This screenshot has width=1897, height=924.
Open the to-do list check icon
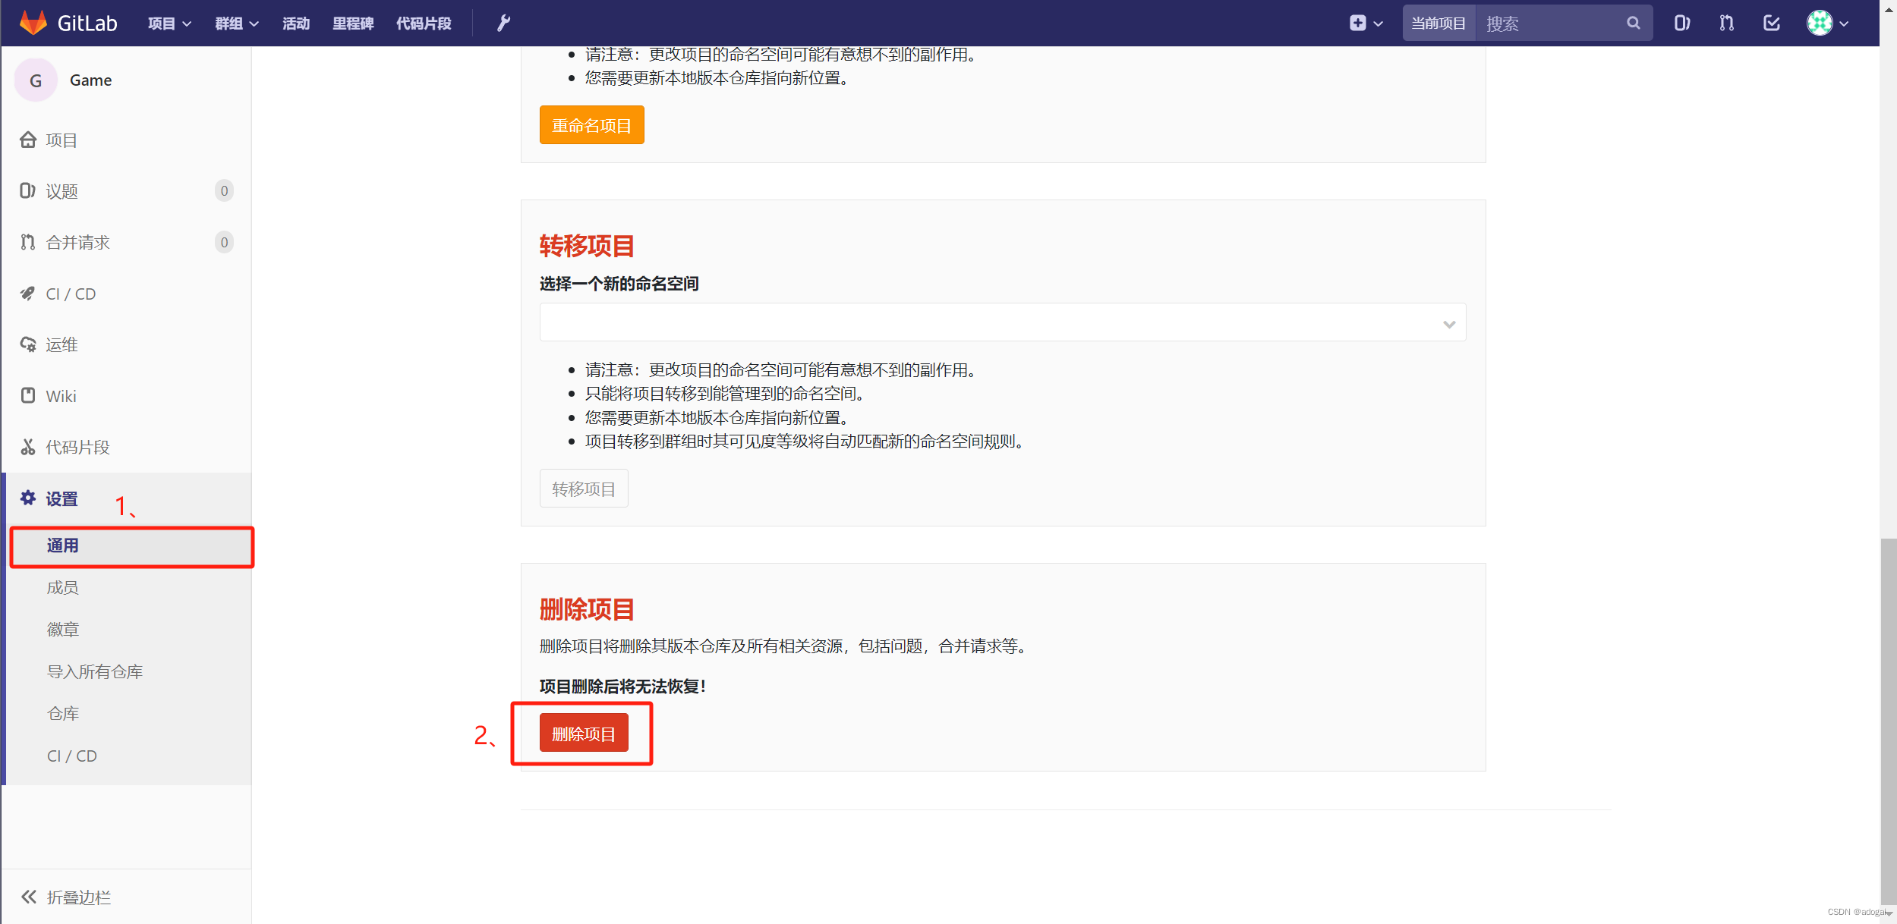click(x=1771, y=23)
